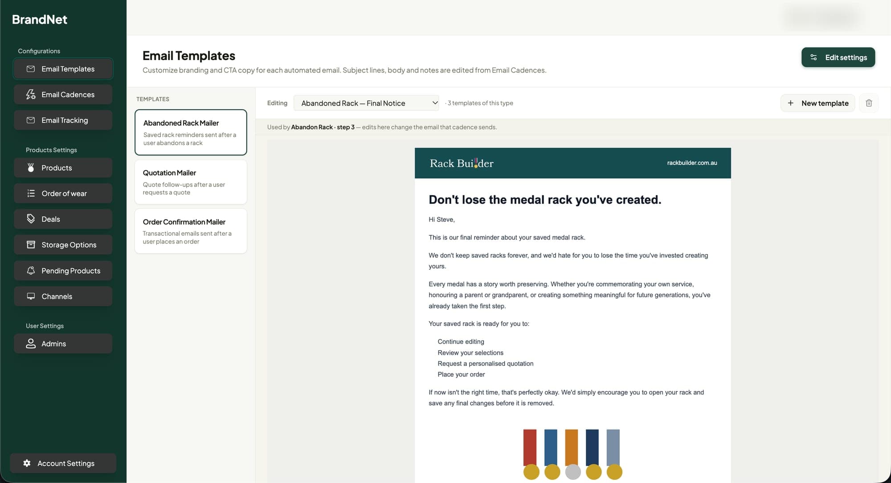Click the Pending Products bell icon
This screenshot has width=891, height=483.
coord(31,271)
